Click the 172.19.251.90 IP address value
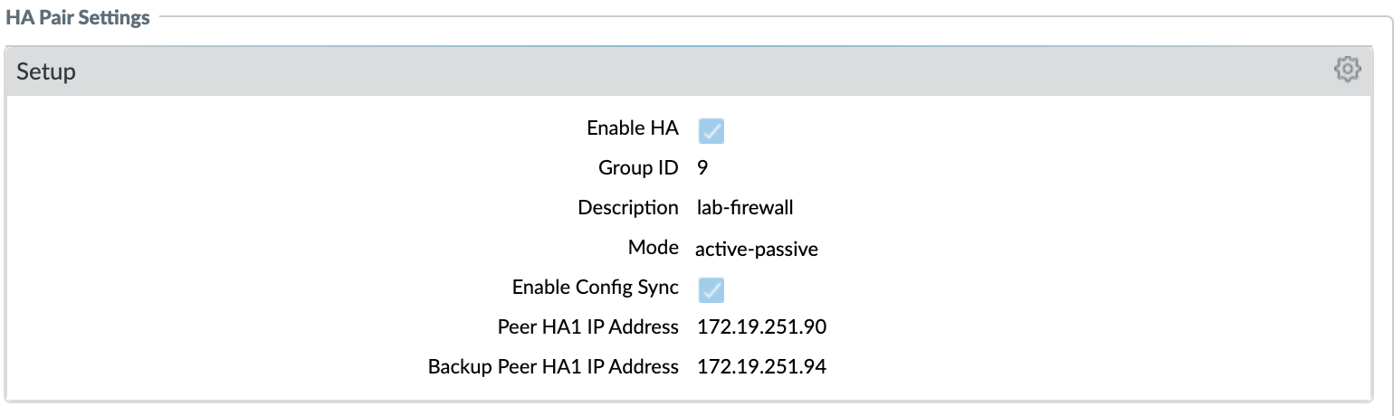 pyautogui.click(x=761, y=327)
